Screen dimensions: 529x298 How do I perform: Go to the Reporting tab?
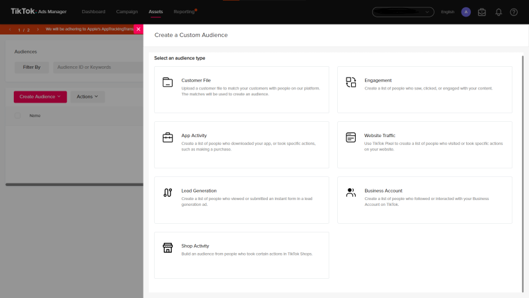pos(184,11)
